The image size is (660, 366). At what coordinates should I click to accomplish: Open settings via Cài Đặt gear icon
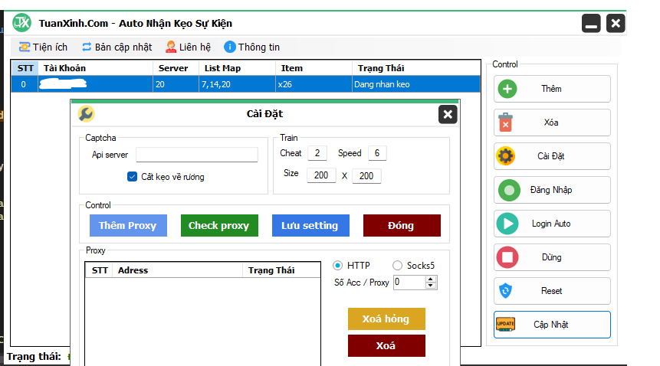(x=507, y=156)
